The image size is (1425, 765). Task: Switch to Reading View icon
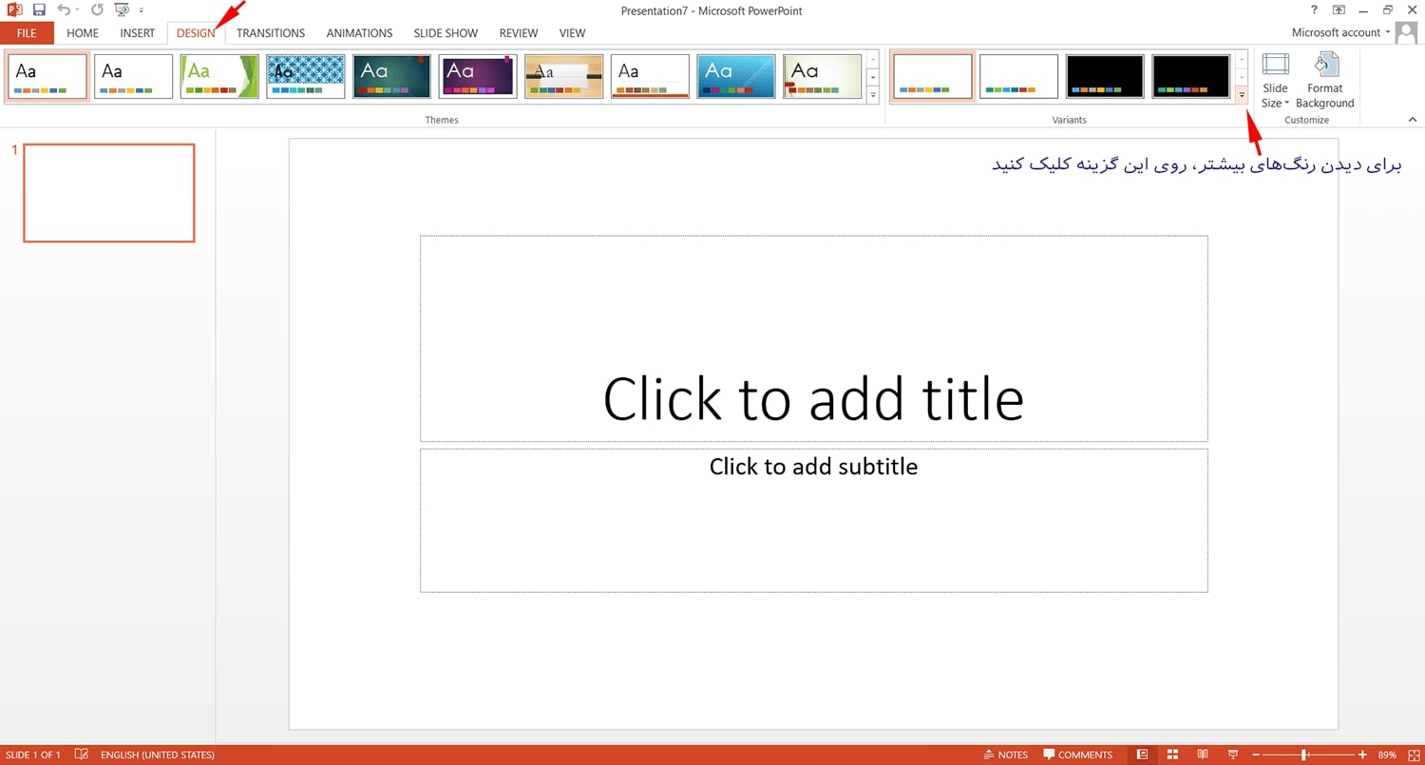pyautogui.click(x=1203, y=755)
